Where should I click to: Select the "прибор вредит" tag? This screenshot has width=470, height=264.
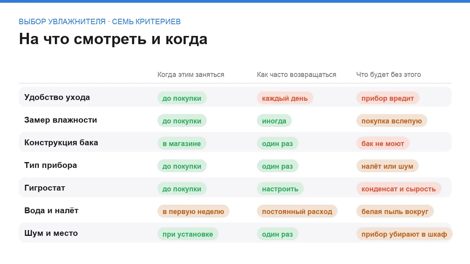(x=388, y=98)
